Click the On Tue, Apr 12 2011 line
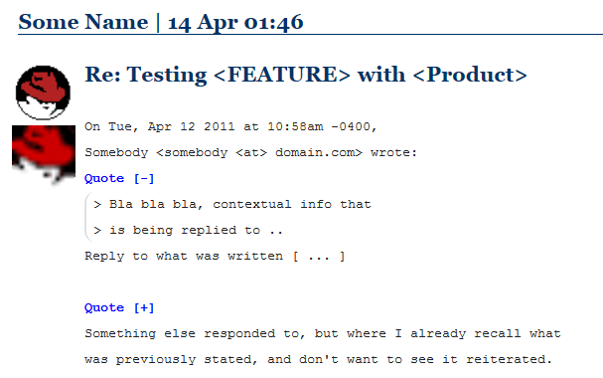This screenshot has width=603, height=378. pyautogui.click(x=230, y=127)
